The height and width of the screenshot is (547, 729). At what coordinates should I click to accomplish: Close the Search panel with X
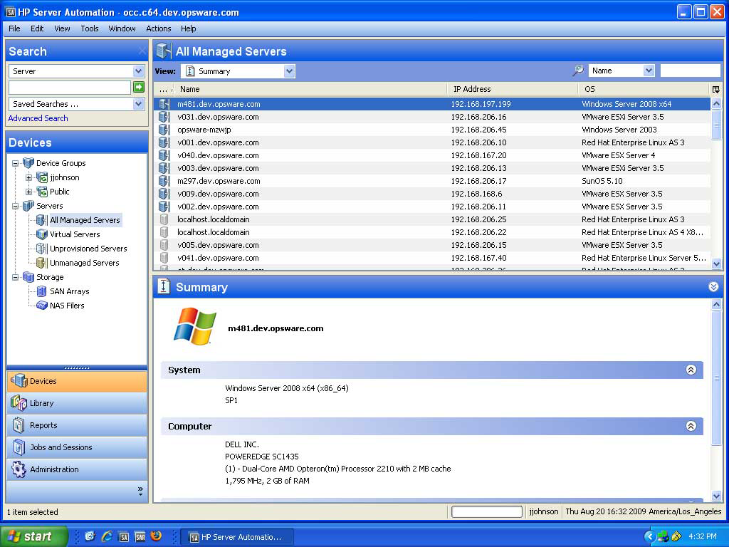(x=142, y=51)
